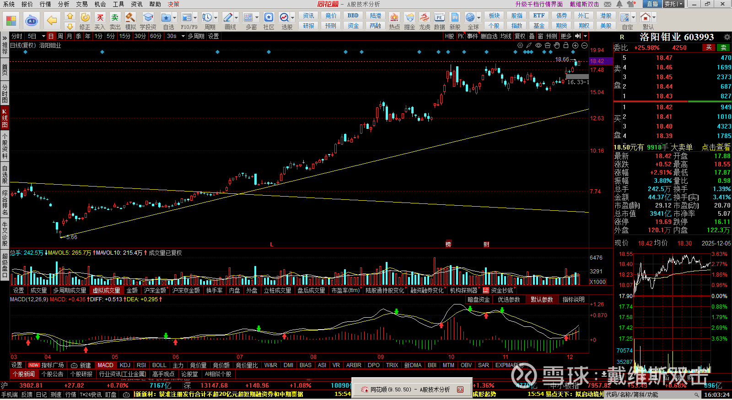Click the 直播 live button
The height and width of the screenshot is (400, 732).
pos(652,4)
